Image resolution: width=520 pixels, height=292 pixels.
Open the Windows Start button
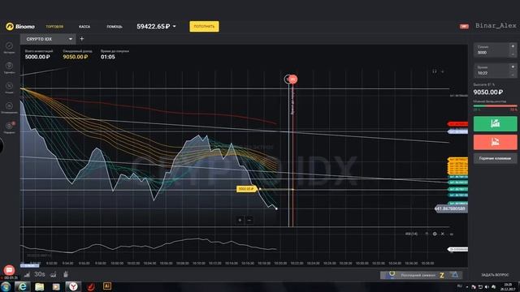click(6, 286)
